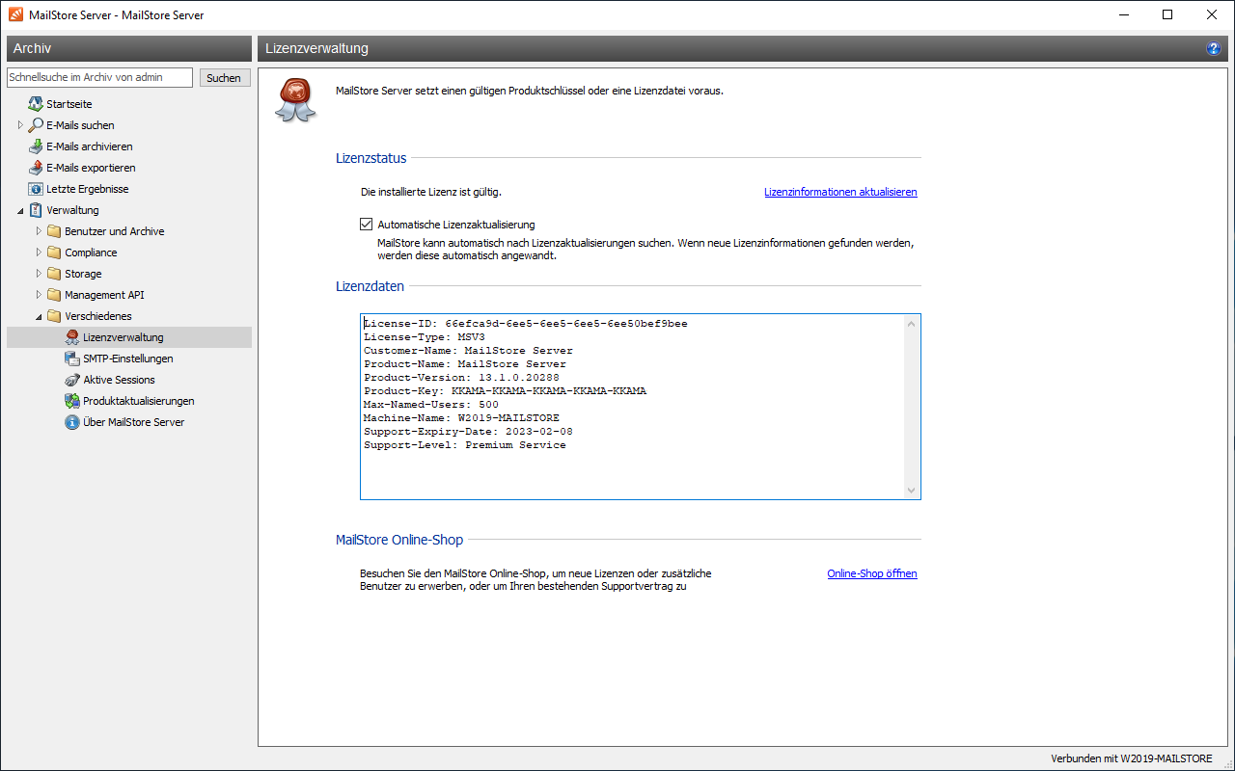Click the Machine-Name: W2019-MAILSTORE line
The image size is (1235, 771).
pyautogui.click(x=461, y=418)
